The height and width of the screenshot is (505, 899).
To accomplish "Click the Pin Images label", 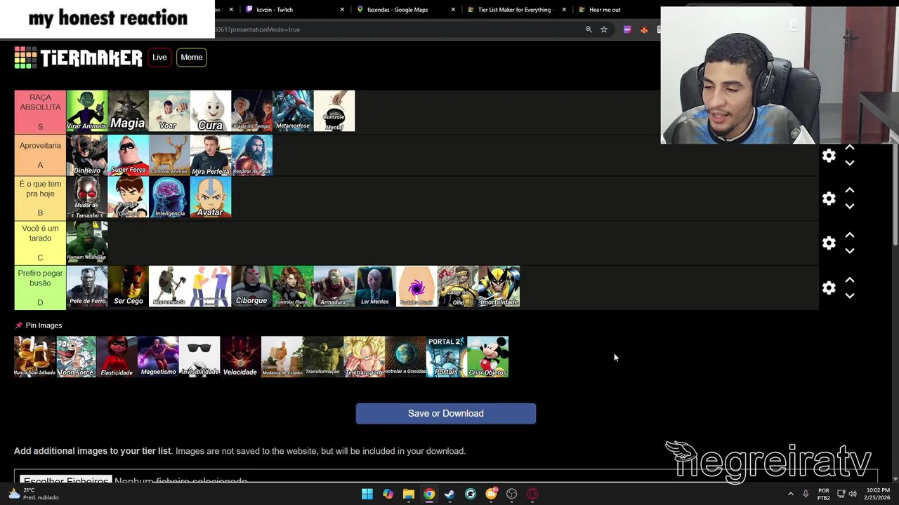I will pyautogui.click(x=44, y=325).
